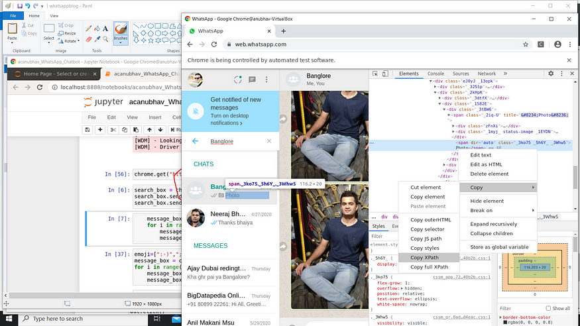580x326 pixels.
Task: Show more DevTools tabs with double chevron
Action: 505,74
